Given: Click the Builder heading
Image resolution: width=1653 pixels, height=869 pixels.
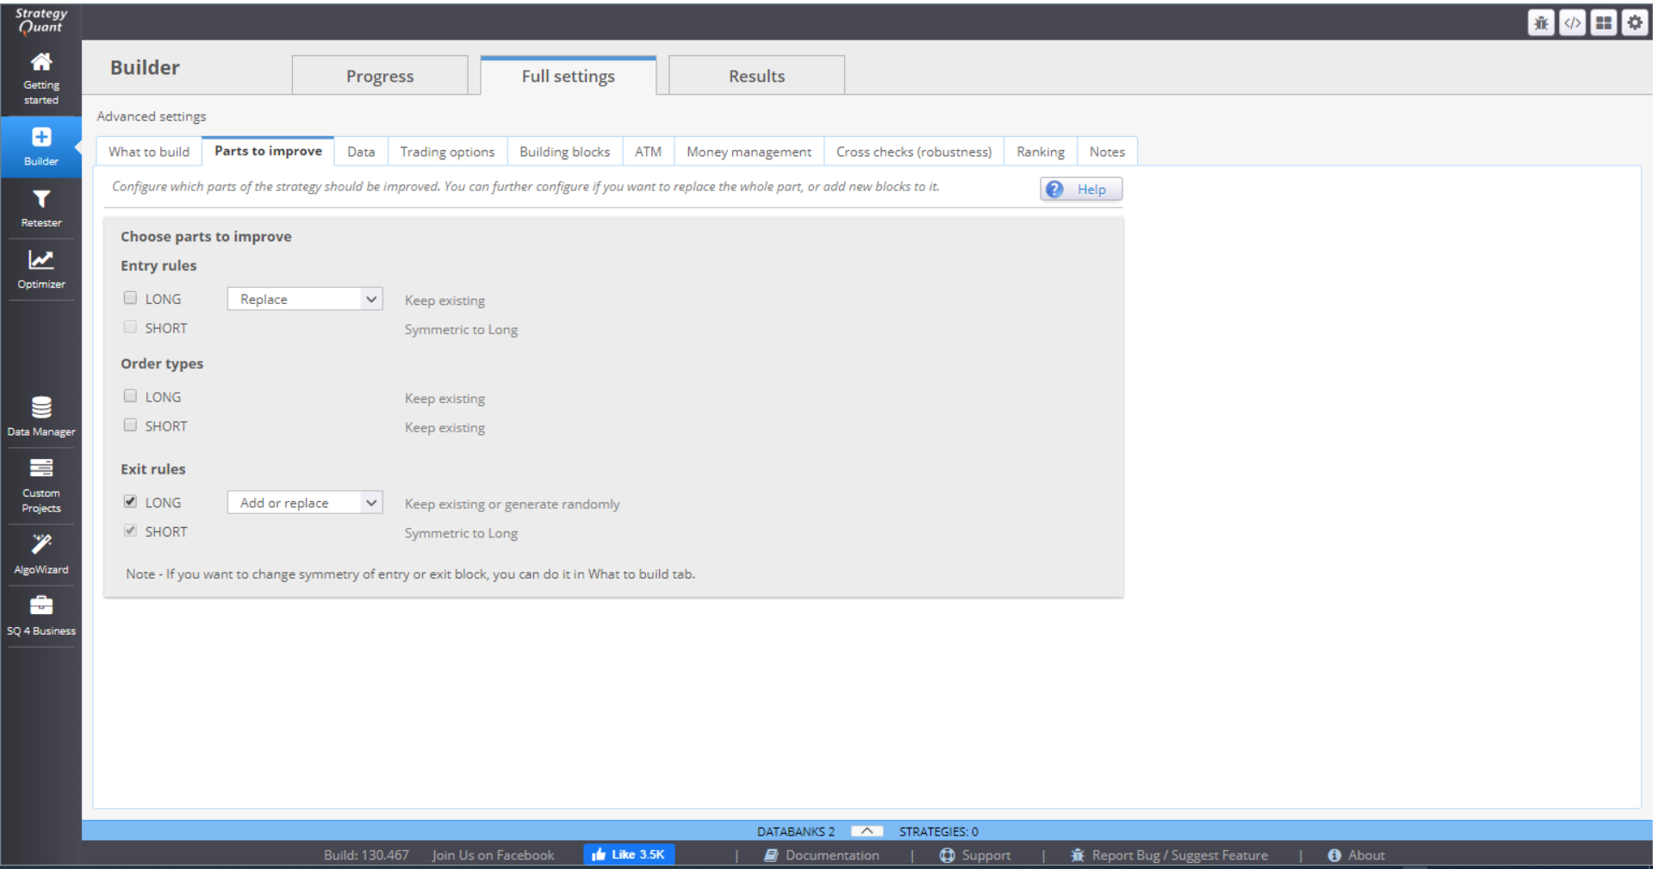Looking at the screenshot, I should [145, 67].
